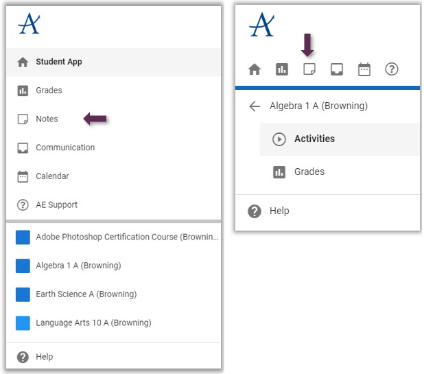
Task: Open the inbox Communication toolbar icon
Action: click(x=337, y=69)
